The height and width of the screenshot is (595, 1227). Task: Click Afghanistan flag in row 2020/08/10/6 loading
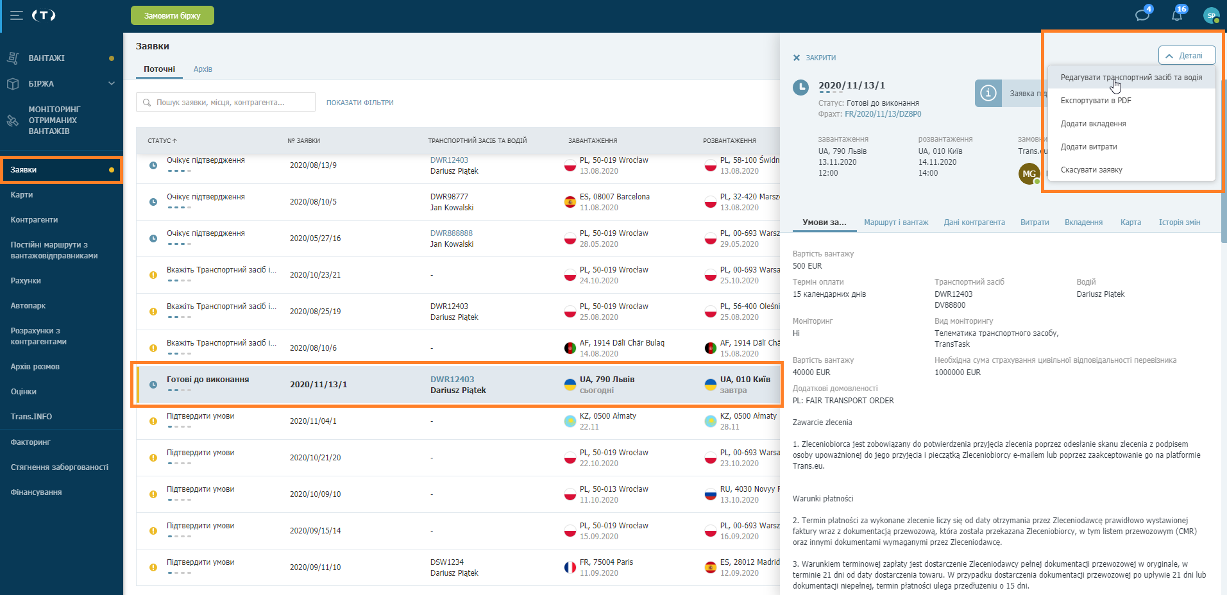[x=570, y=348]
